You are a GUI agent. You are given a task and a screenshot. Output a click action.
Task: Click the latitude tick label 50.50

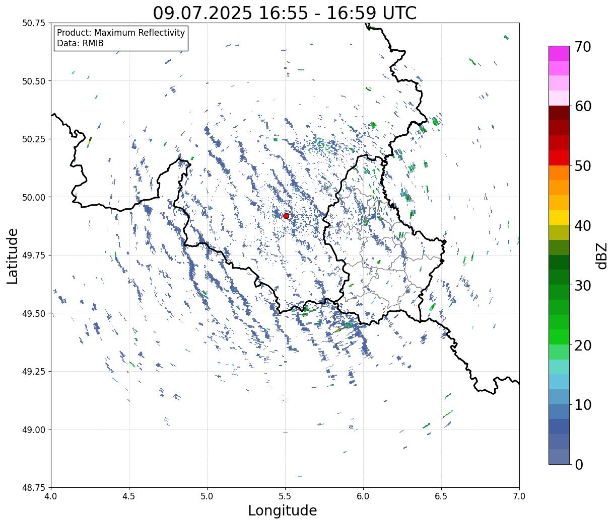click(34, 81)
